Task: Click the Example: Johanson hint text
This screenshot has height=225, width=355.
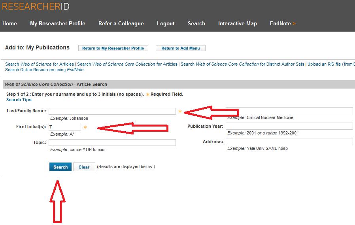Action: (x=69, y=118)
